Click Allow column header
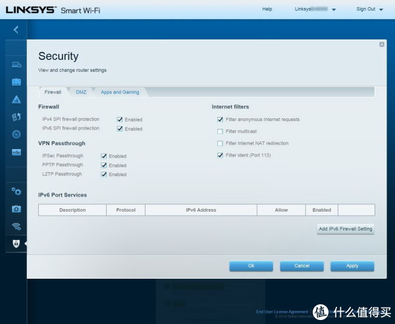This screenshot has height=324, width=395. click(x=281, y=210)
